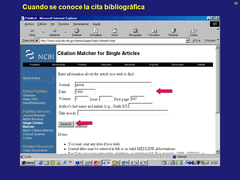
Task: Select the PubMed tab in black bar
Action: tap(35, 64)
